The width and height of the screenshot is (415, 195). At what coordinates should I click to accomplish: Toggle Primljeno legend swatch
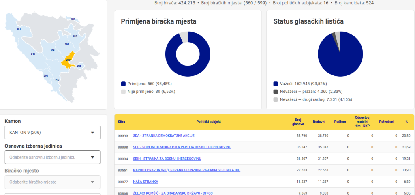pyautogui.click(x=123, y=84)
